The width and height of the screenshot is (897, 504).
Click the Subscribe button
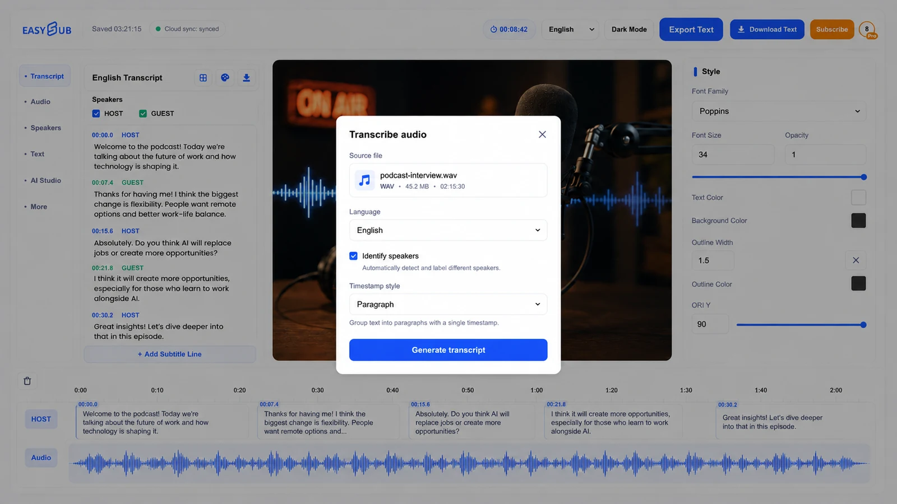[x=832, y=29]
